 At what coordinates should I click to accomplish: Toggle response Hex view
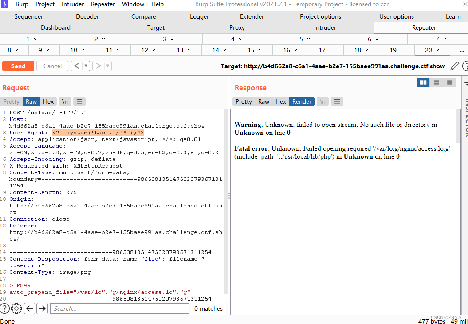280,102
